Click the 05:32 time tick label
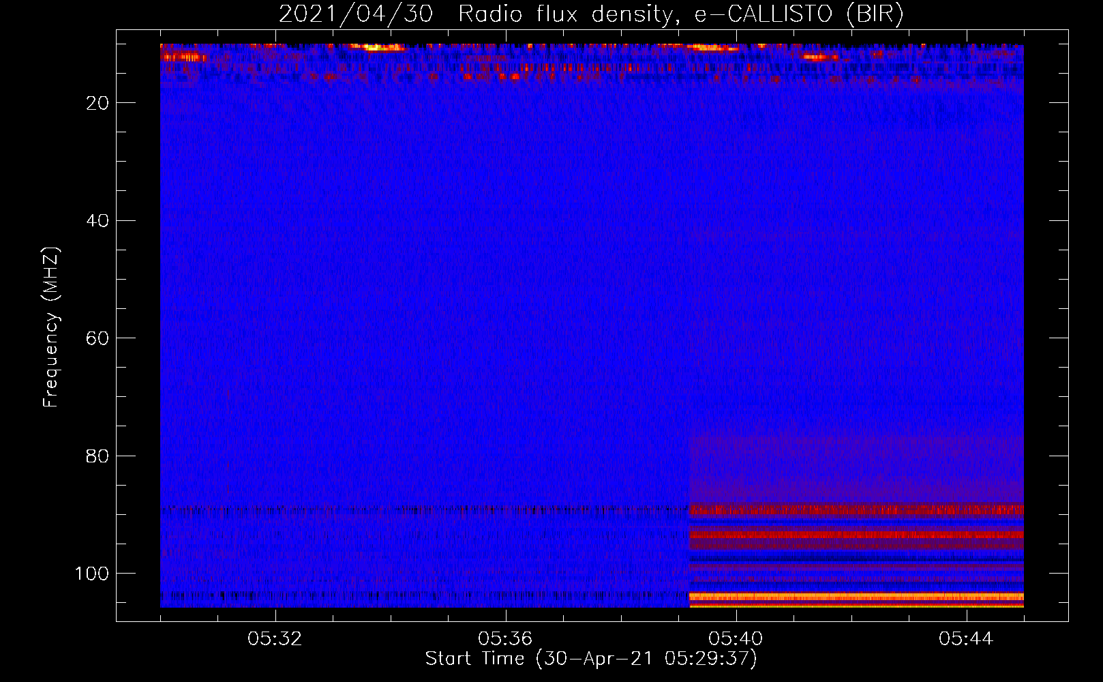This screenshot has width=1103, height=682. (275, 639)
